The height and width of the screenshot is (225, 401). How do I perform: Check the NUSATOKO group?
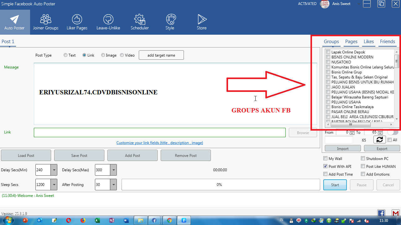coord(328,62)
